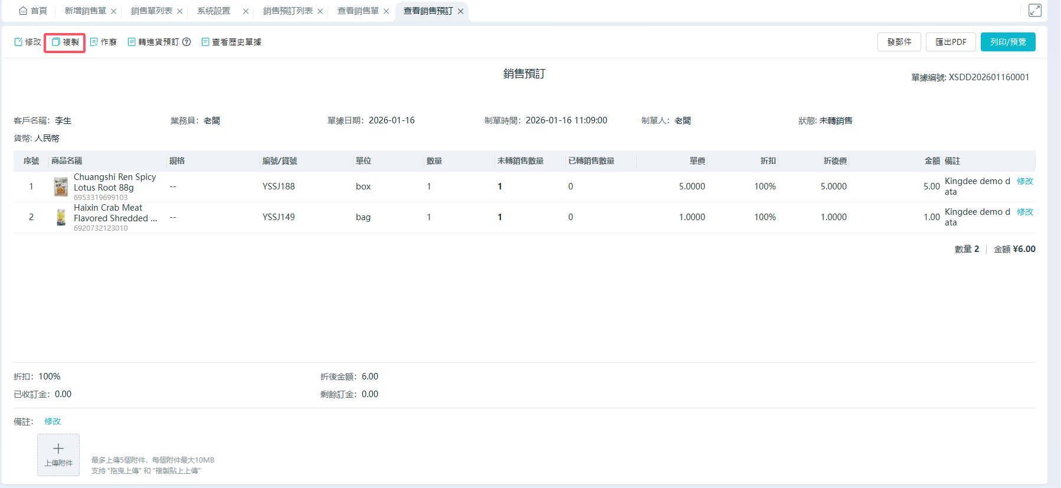
Task: Click the Chuangshi Ren Spicy Lotus Root thumbnail
Action: pos(61,186)
